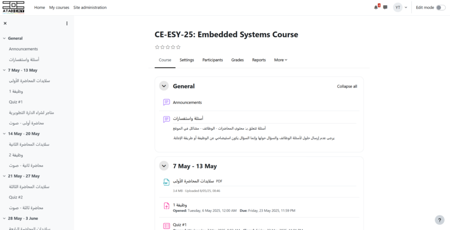450x230 pixels.
Task: Switch to the Participants tab
Action: [212, 60]
